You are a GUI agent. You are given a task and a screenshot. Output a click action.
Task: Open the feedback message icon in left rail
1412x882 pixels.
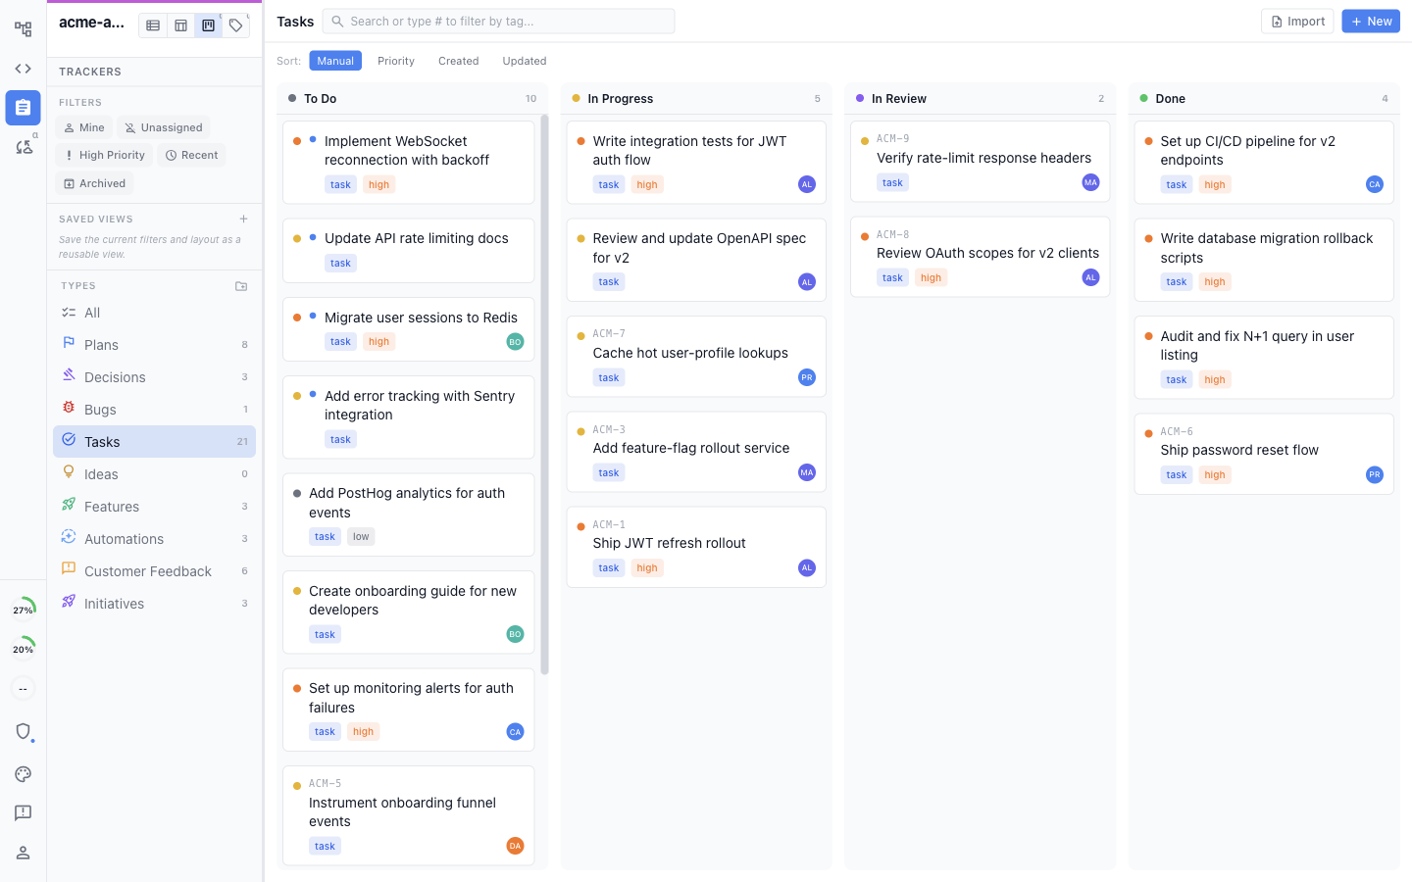pos(23,813)
